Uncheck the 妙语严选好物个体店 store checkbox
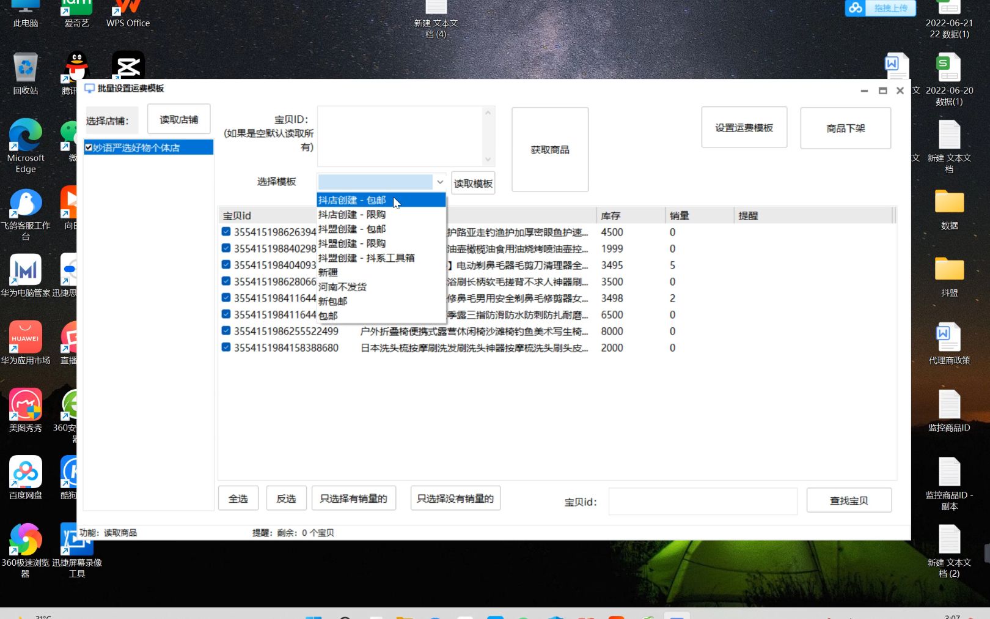Image resolution: width=990 pixels, height=619 pixels. pos(89,147)
